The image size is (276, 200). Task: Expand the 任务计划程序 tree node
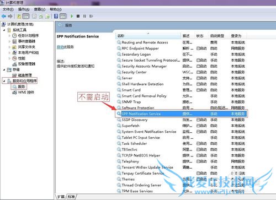click(x=9, y=36)
